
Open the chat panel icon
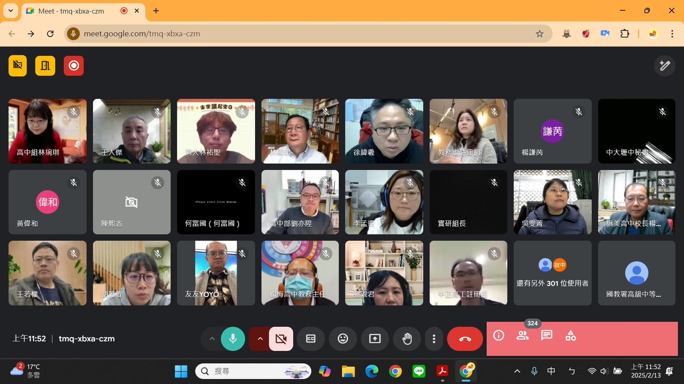point(546,336)
